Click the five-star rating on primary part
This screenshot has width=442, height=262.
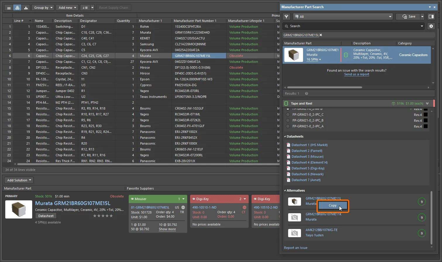103,216
